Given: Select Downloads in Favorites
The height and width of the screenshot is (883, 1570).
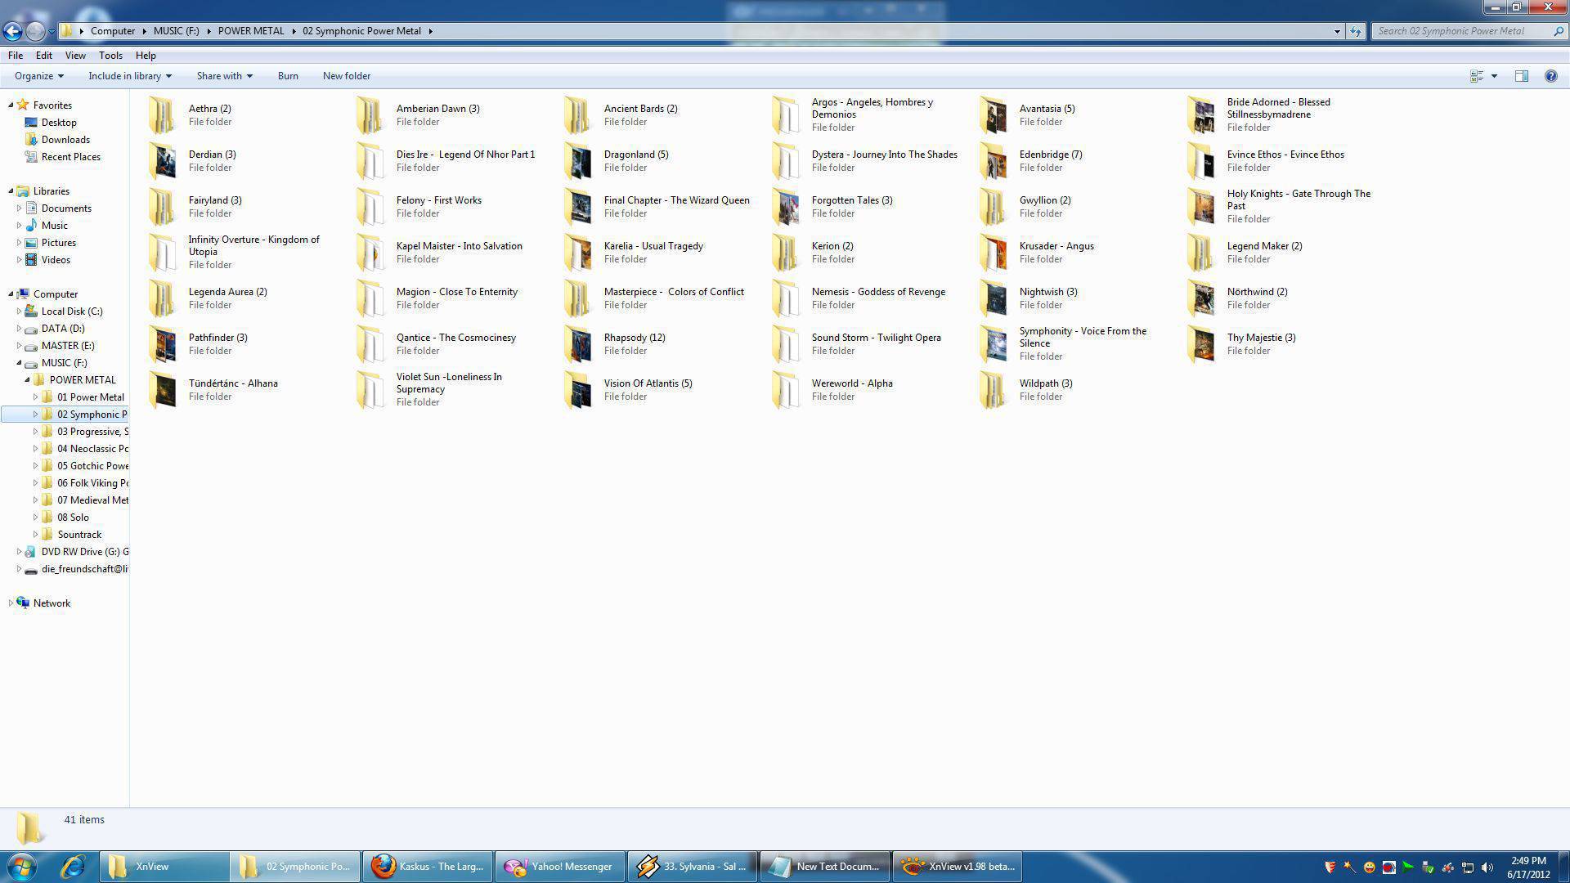Looking at the screenshot, I should pos(65,140).
